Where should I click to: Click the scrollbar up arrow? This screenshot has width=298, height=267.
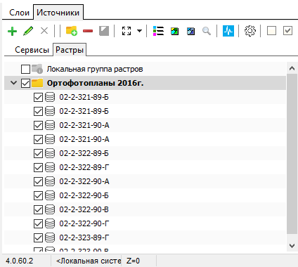[292, 68]
